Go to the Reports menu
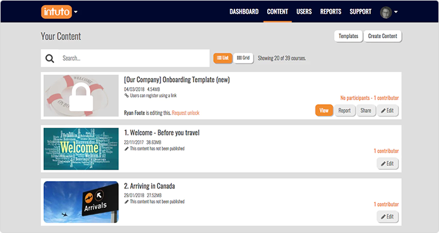Viewport: 439px width, 233px height. 331,12
